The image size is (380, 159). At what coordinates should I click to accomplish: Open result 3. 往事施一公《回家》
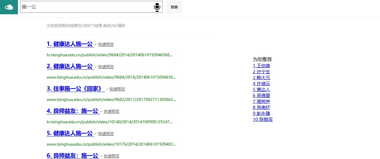pyautogui.click(x=76, y=89)
